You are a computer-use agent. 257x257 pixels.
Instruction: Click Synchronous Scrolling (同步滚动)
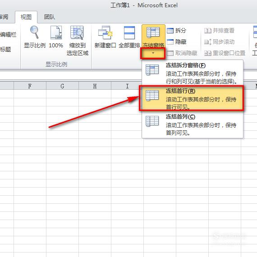click(x=219, y=42)
